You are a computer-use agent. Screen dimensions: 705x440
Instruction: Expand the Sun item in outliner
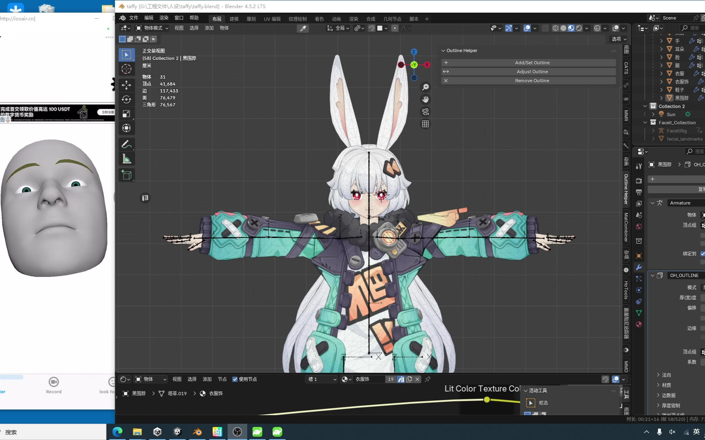[x=653, y=114]
